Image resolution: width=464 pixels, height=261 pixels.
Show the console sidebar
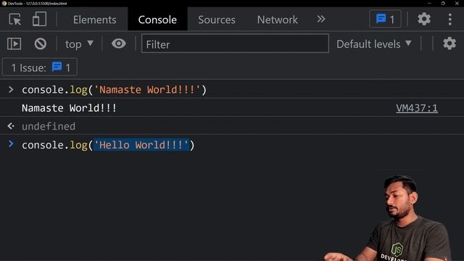coord(14,43)
